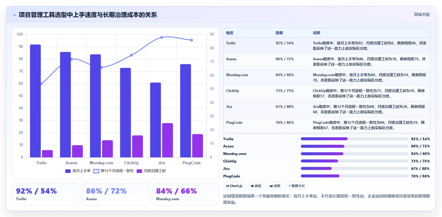The width and height of the screenshot is (442, 217).
Task: Click the 双轴关联 label in header
Action: click(422, 14)
